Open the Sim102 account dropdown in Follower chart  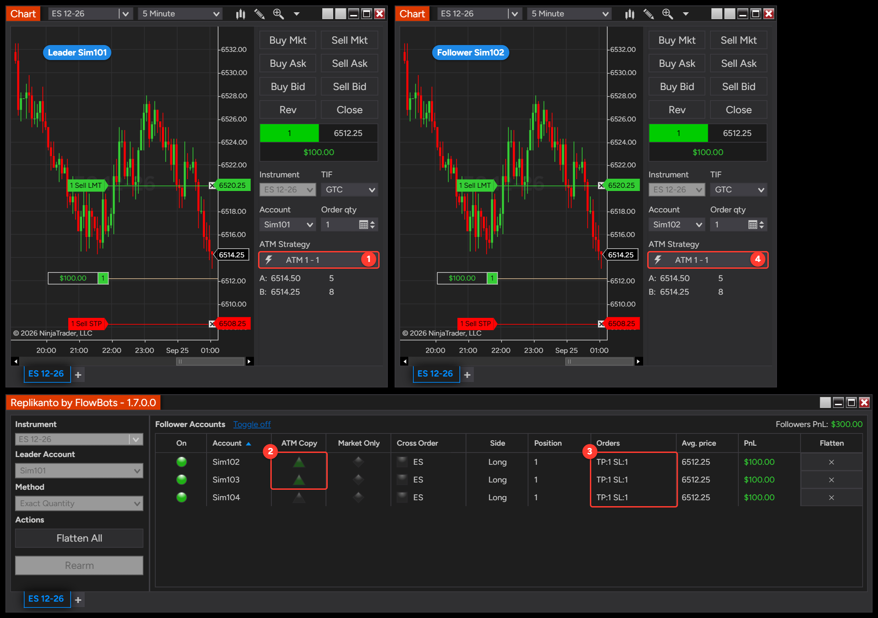[677, 225]
